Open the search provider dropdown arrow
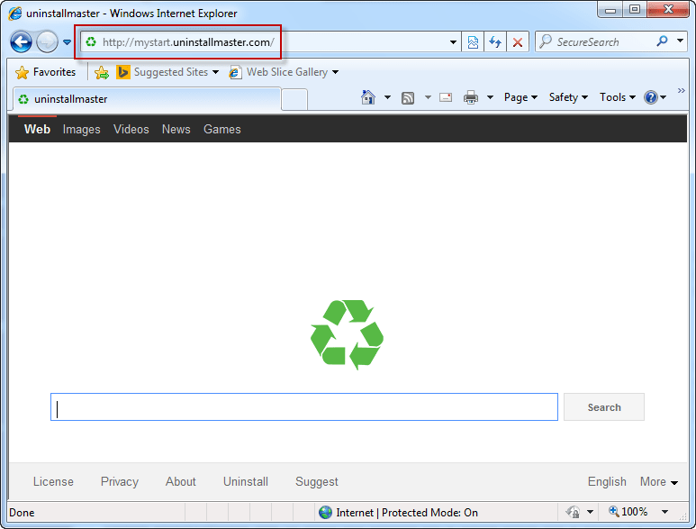The height and width of the screenshot is (529, 696). (x=680, y=41)
